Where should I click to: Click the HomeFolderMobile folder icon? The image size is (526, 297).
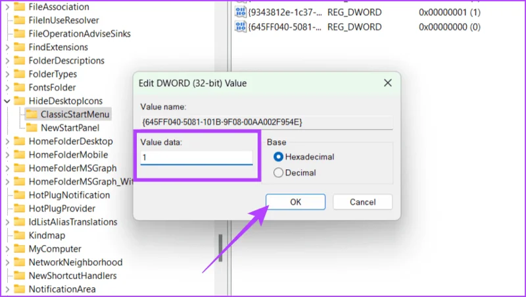(20, 155)
